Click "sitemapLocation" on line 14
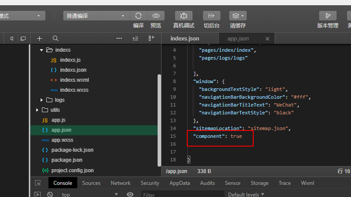 point(217,128)
